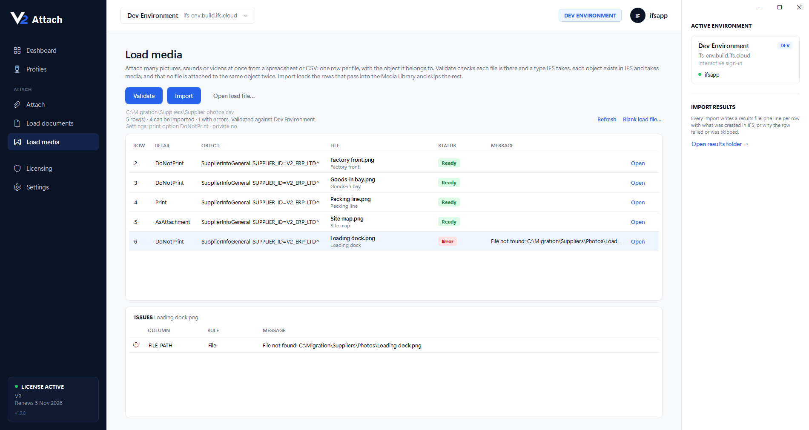The width and height of the screenshot is (809, 430).
Task: Click the STATUS column header
Action: [x=447, y=146]
